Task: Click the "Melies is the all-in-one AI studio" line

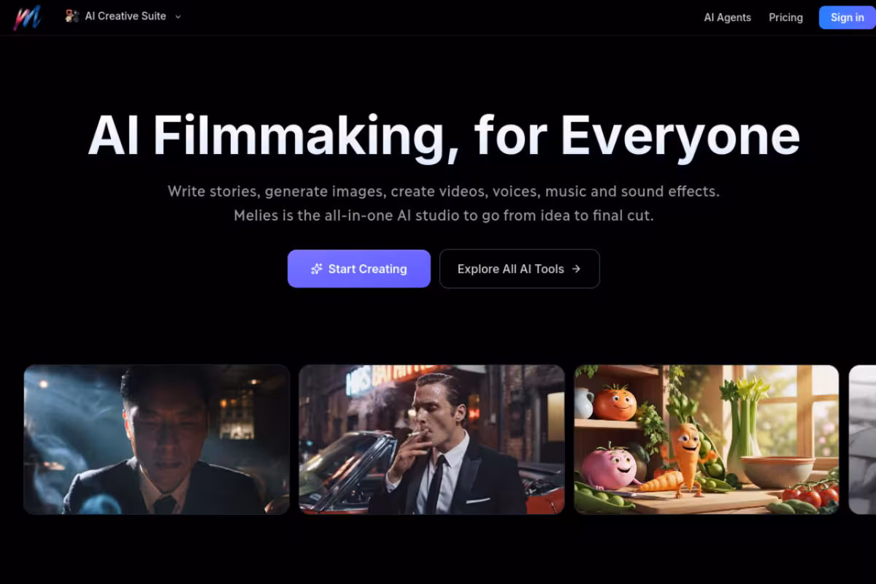Action: (444, 216)
